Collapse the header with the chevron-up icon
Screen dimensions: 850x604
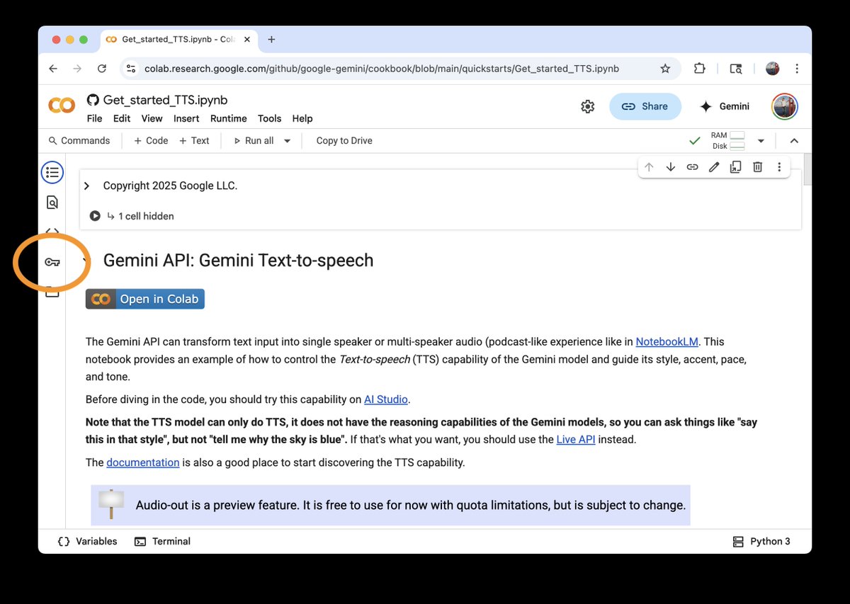point(794,141)
